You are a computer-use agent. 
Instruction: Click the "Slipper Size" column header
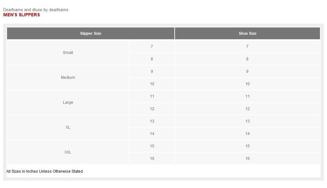point(91,34)
